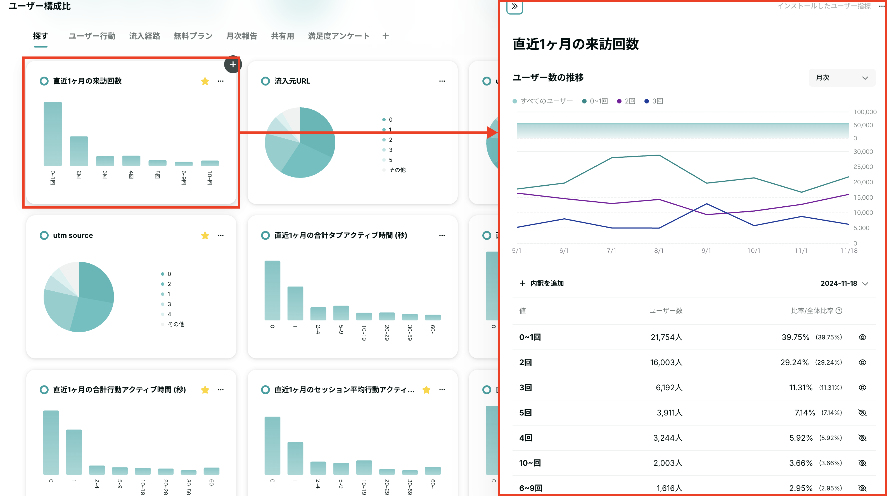
Task: Switch to the 満足度アンケート tab
Action: coord(338,36)
